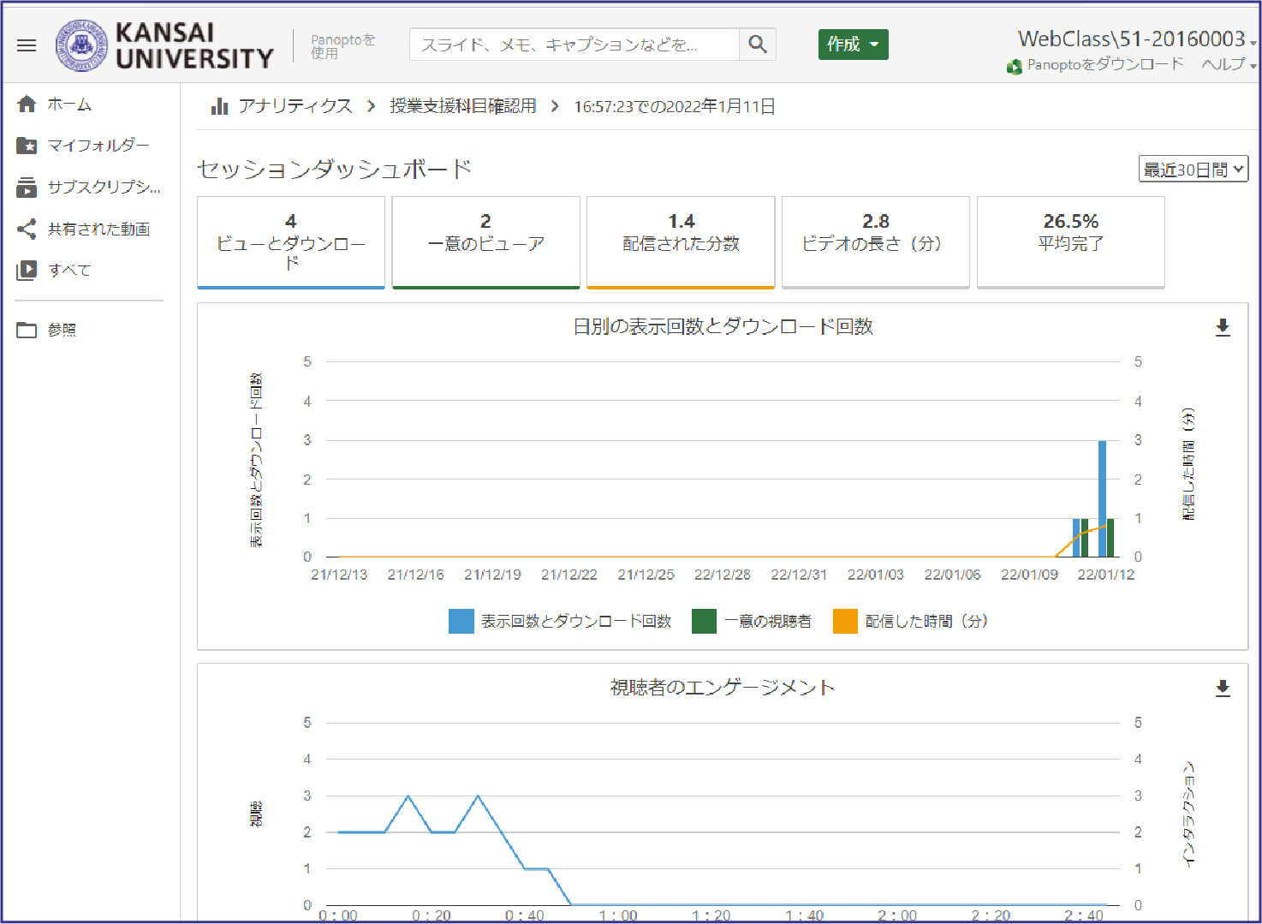
Task: Click the Panoptoをダウンロード link
Action: (1103, 63)
